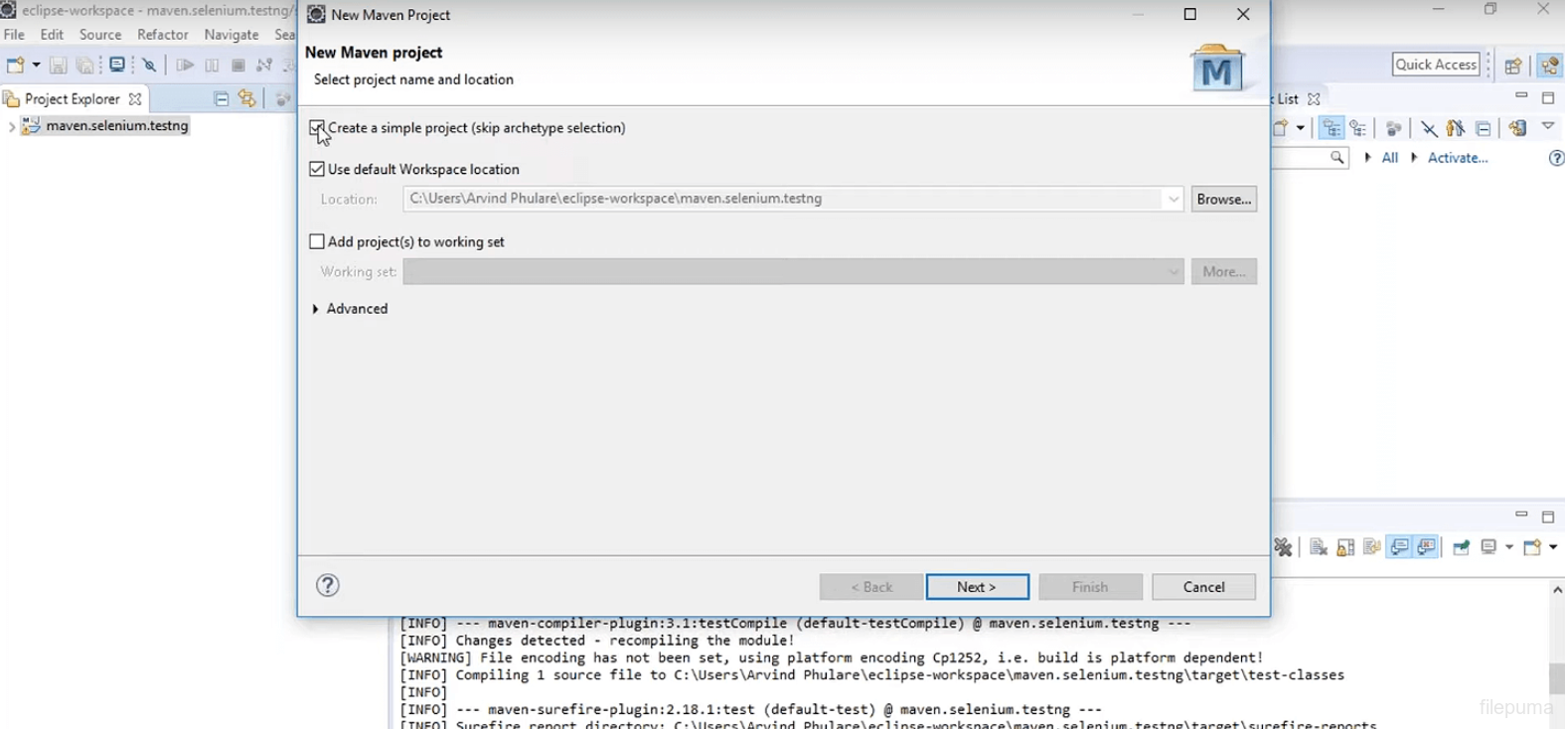Click the Open a Terminal toolbar icon
The height and width of the screenshot is (729, 1565).
click(117, 66)
